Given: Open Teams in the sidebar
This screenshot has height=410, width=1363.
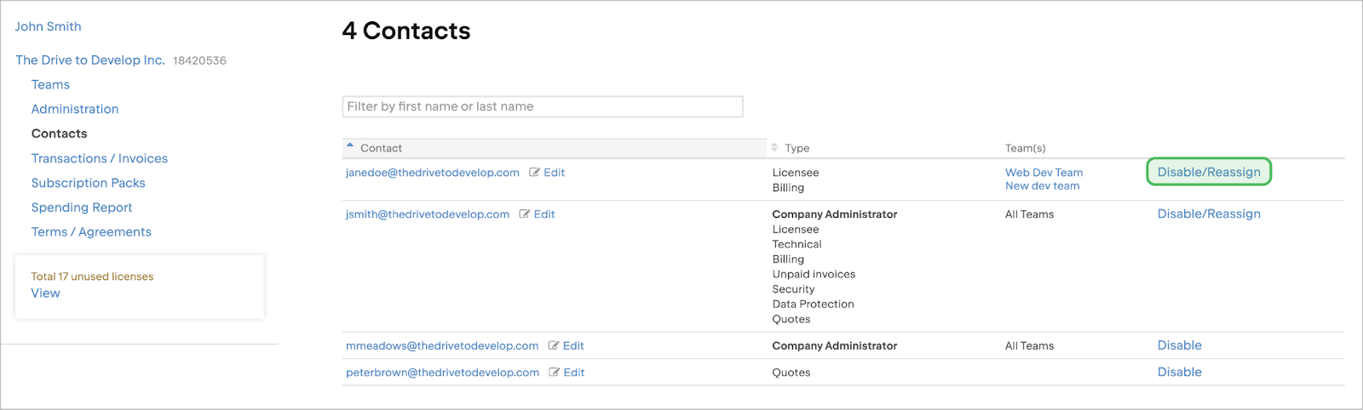Looking at the screenshot, I should pyautogui.click(x=50, y=85).
